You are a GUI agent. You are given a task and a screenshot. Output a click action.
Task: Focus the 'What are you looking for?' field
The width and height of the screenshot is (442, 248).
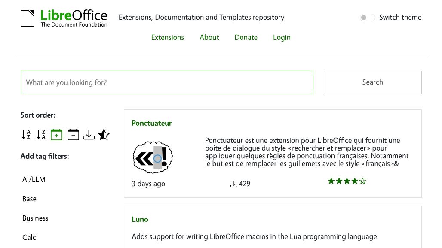(x=167, y=82)
